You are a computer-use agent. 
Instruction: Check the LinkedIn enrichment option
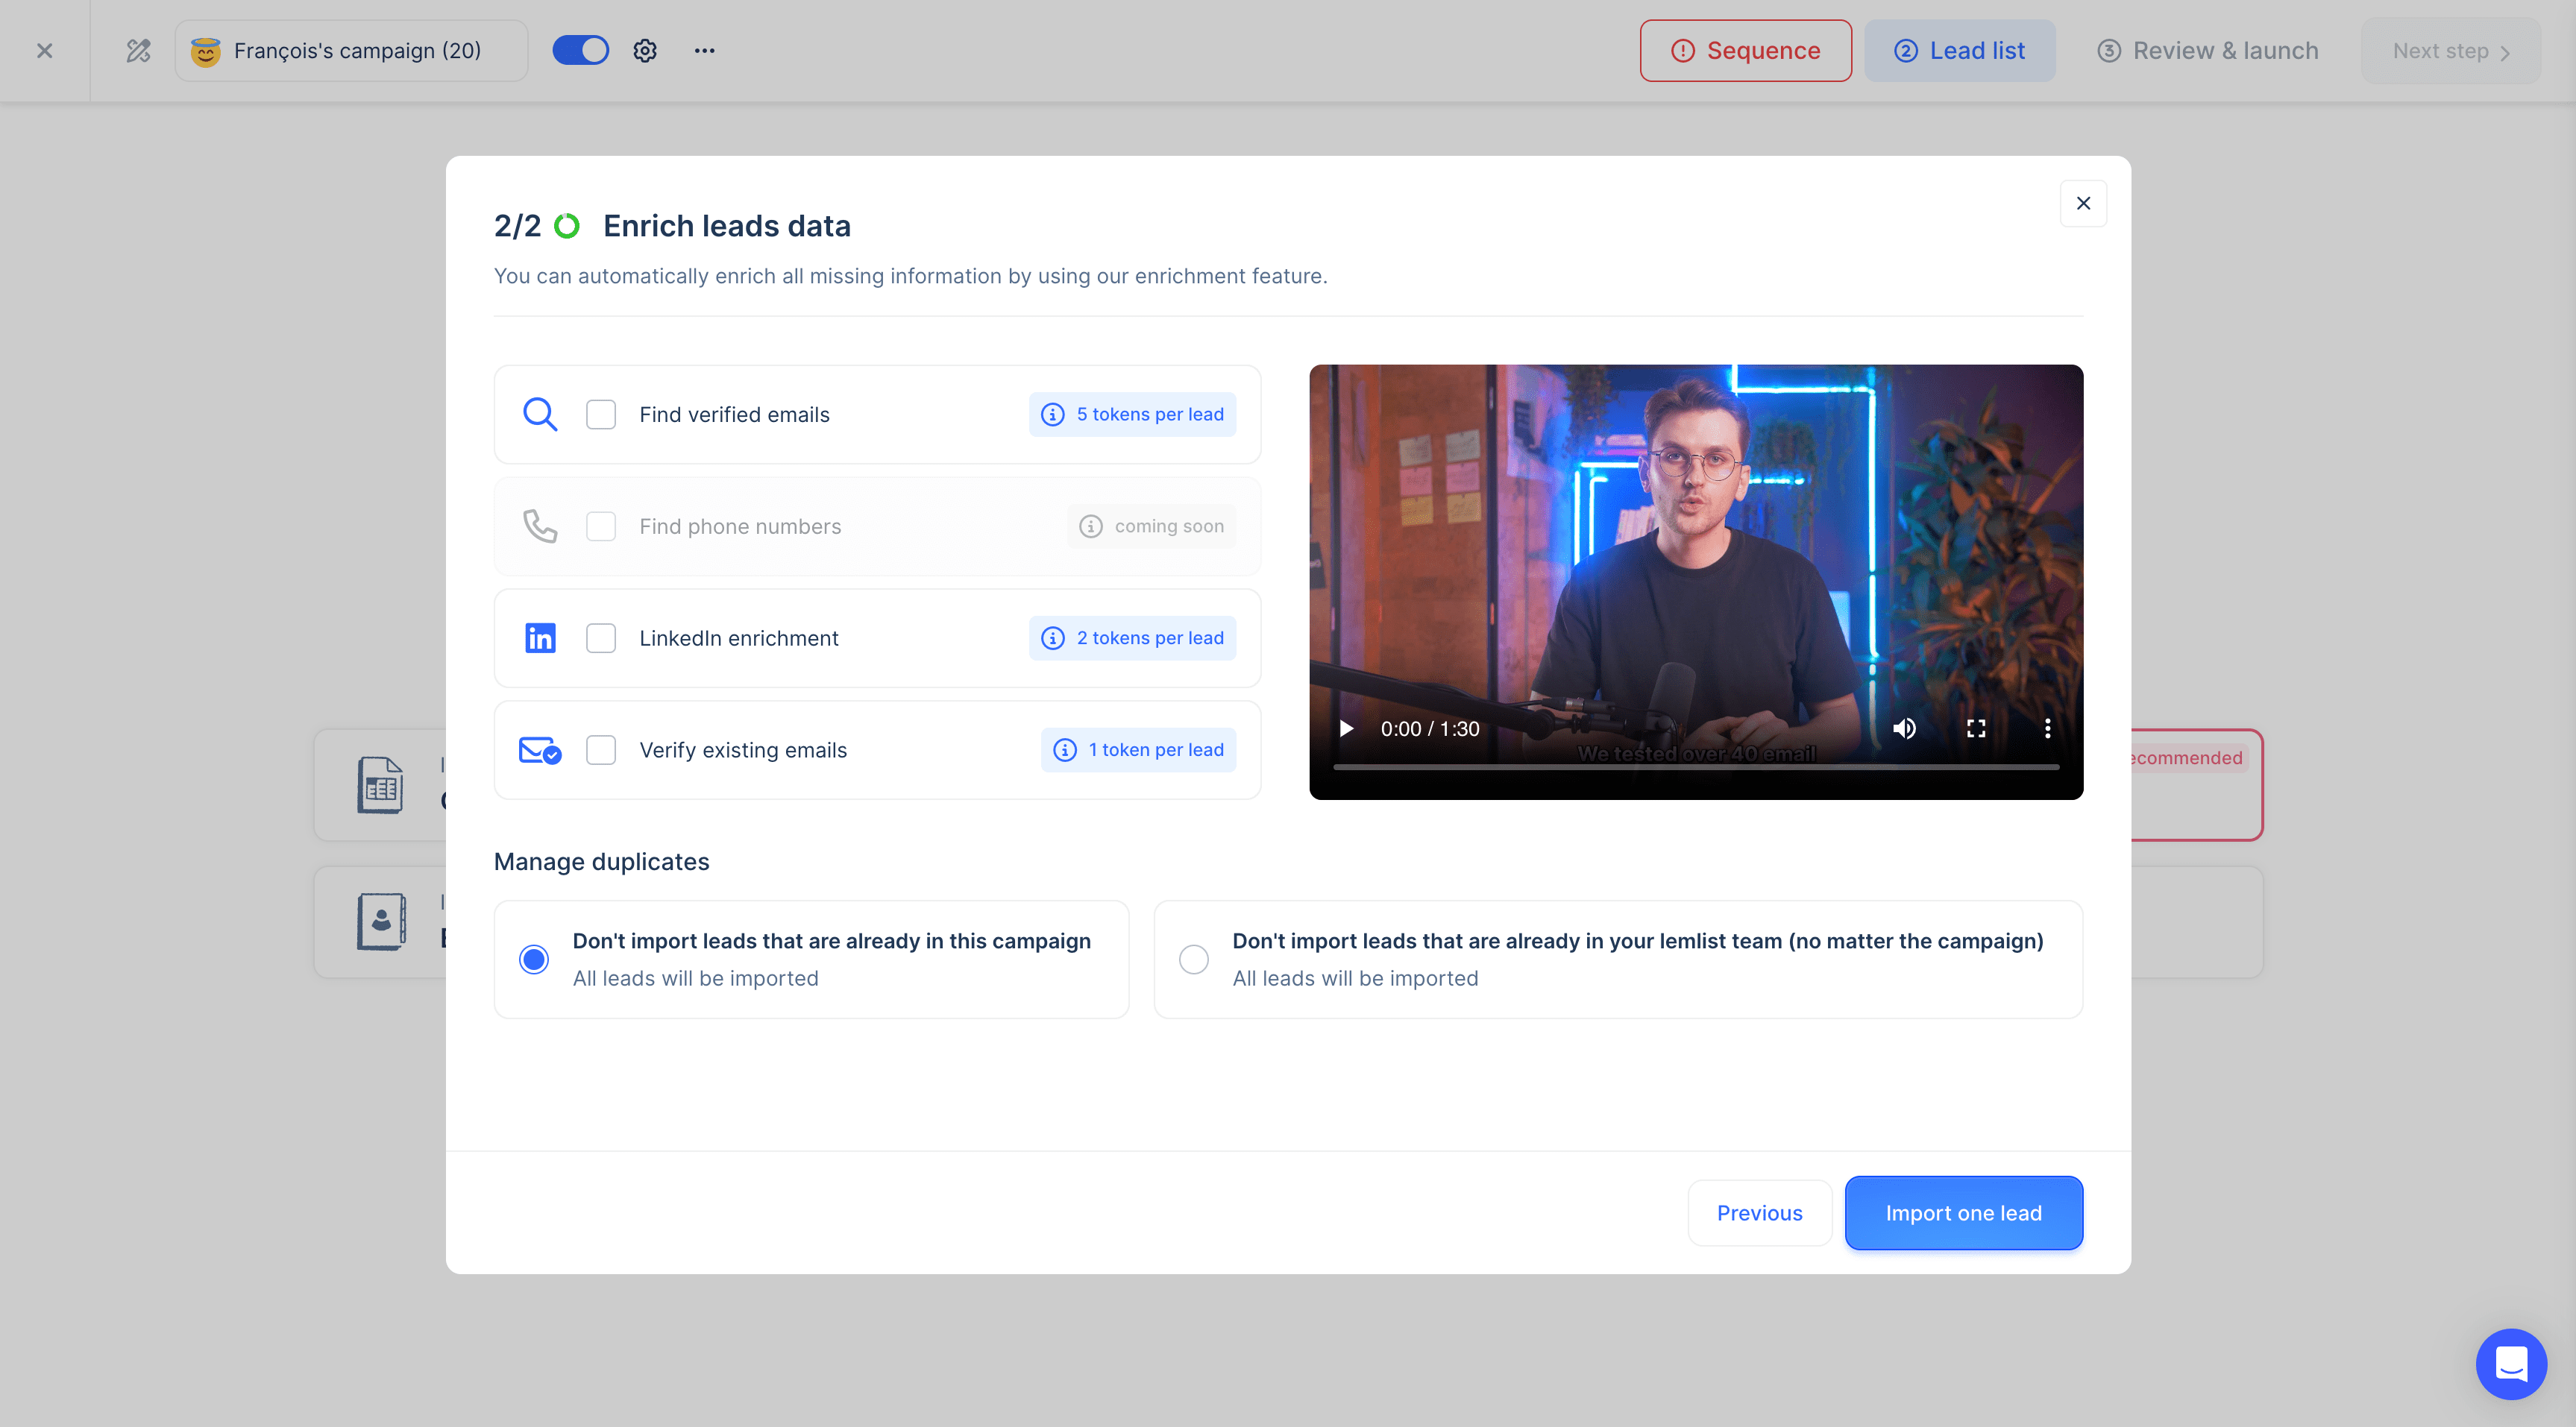[x=601, y=638]
